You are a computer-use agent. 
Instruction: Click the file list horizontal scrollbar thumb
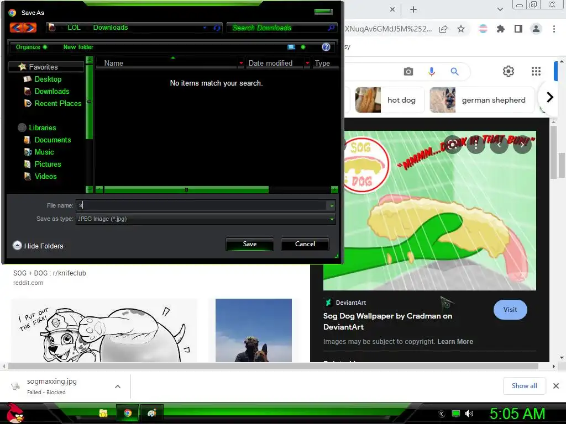click(186, 190)
